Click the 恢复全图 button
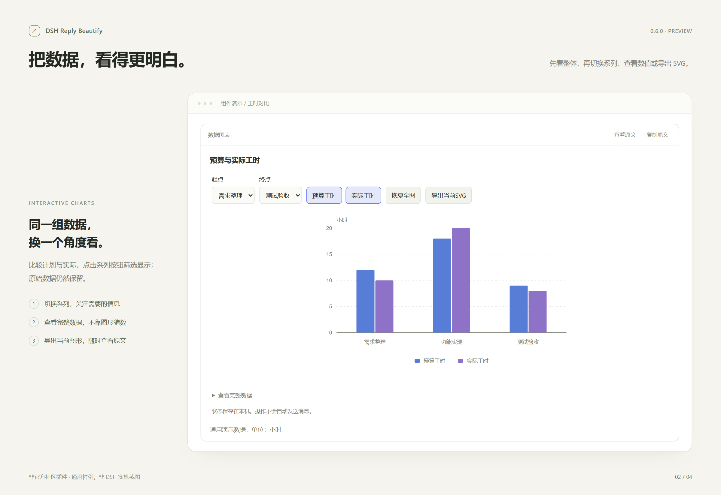Screen dimensions: 721x495 click(403, 195)
